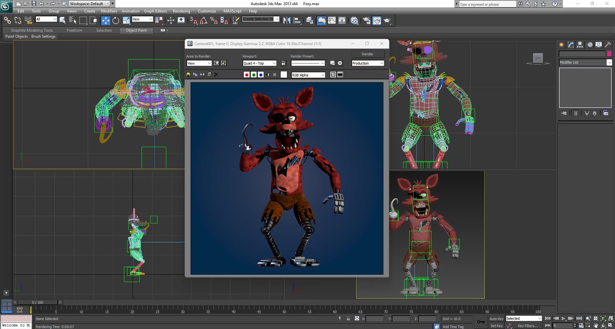Viewport: 615px width, 329px height.
Task: Open the Brush Settings ribbon panel
Action: [43, 37]
